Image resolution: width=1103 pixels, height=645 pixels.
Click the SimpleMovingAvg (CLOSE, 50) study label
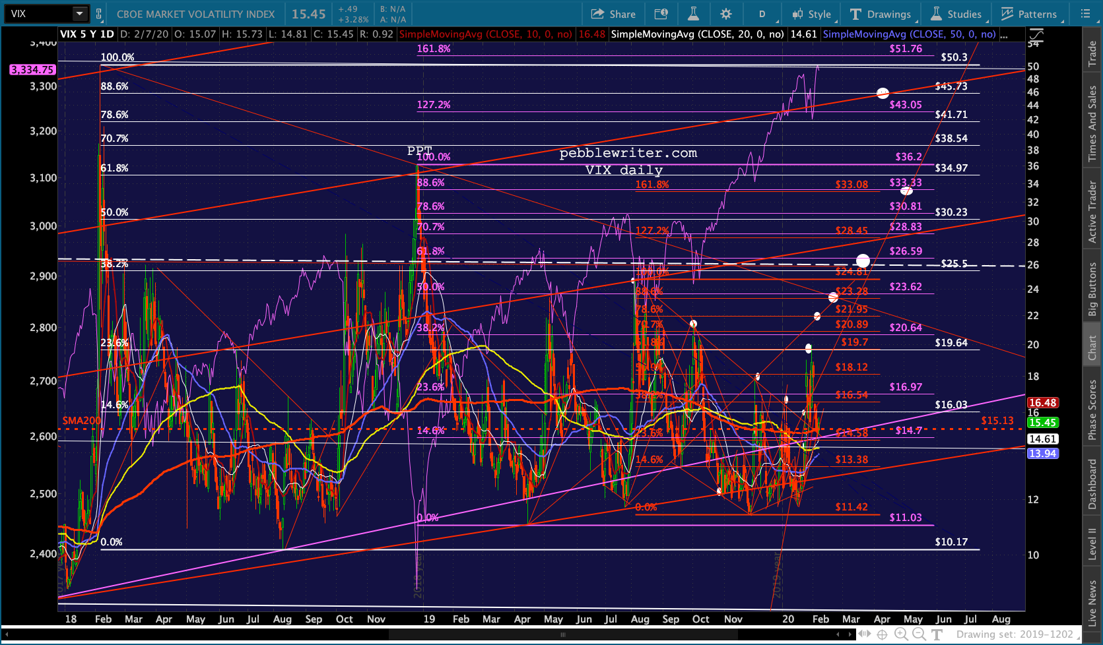909,34
